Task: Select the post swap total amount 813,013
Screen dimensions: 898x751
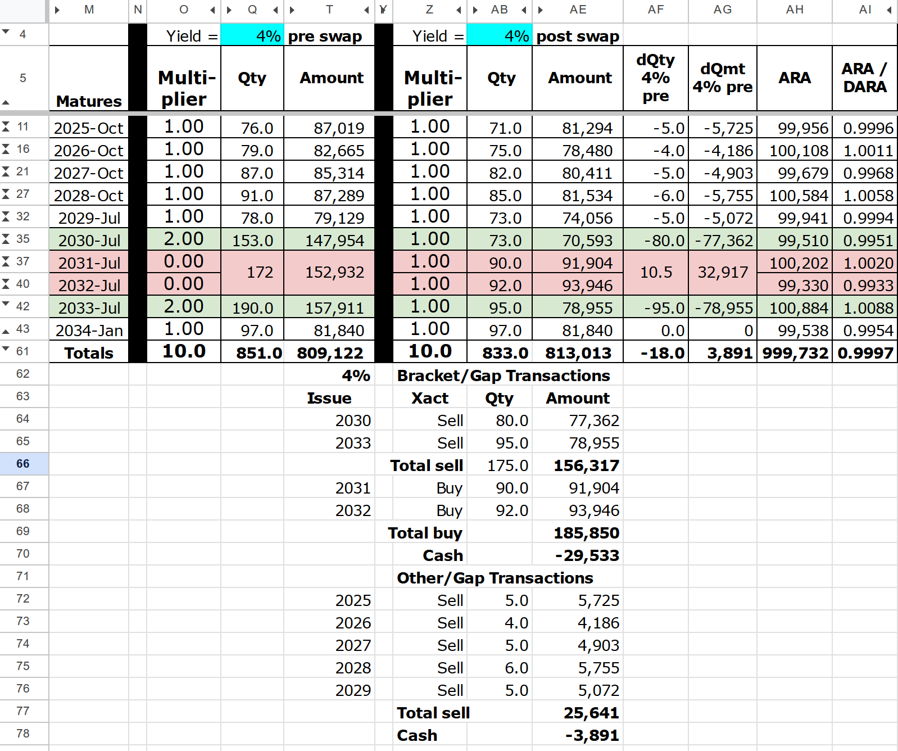Action: pyautogui.click(x=578, y=352)
